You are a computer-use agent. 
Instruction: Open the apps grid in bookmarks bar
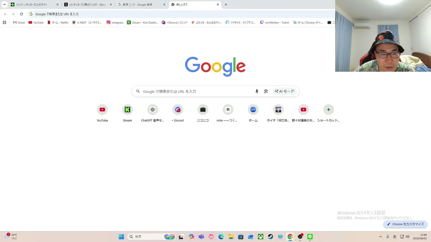point(4,23)
